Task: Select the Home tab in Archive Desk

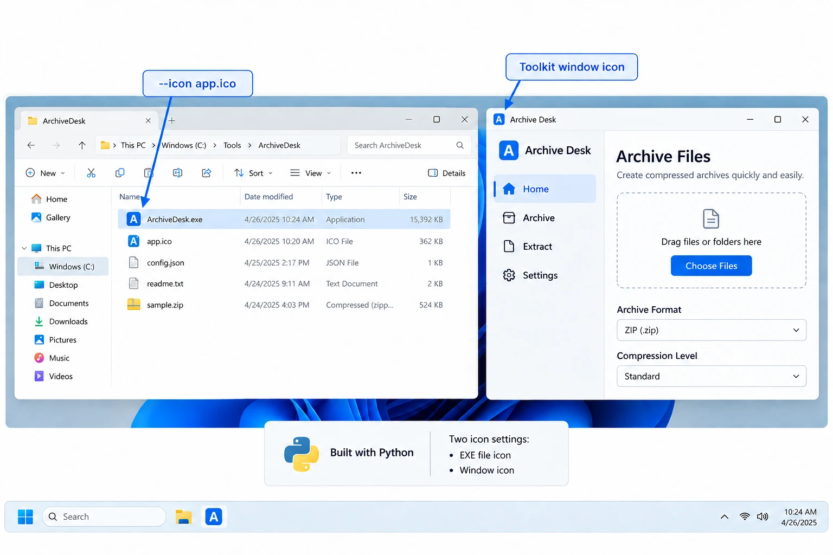Action: [x=544, y=189]
